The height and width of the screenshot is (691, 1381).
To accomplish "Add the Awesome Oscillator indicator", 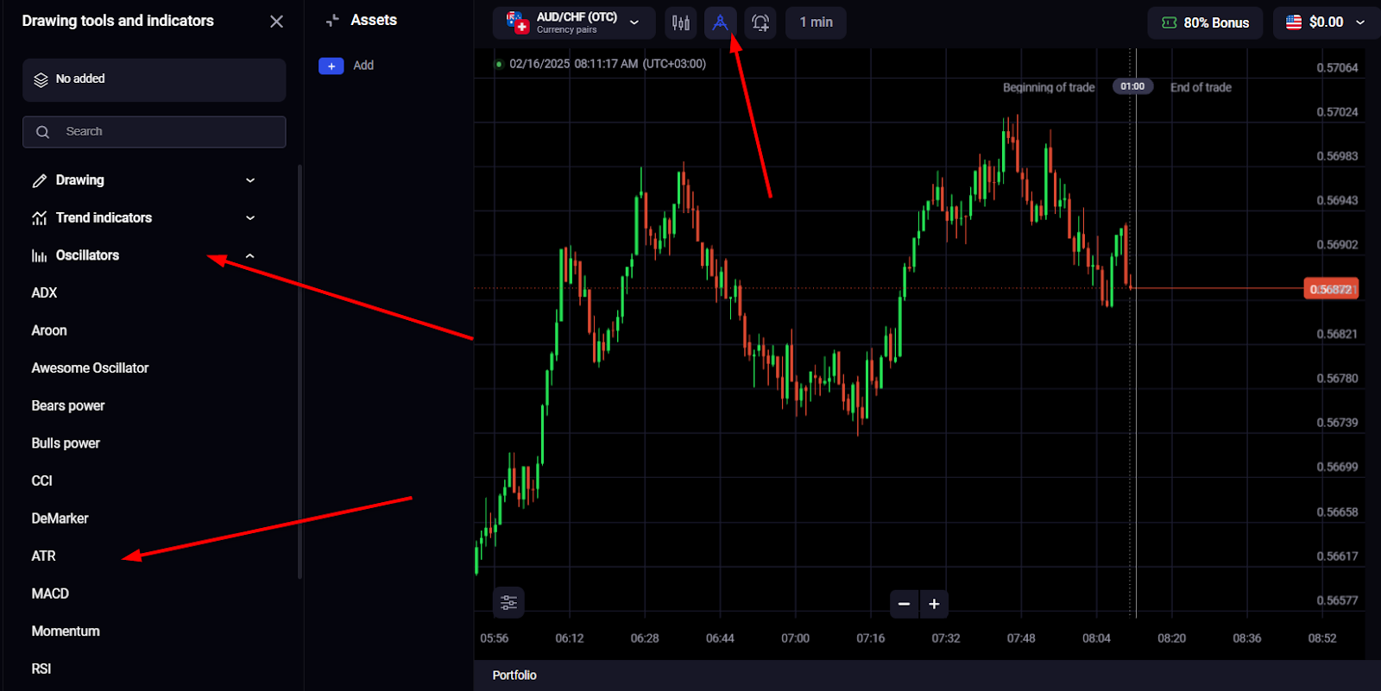I will (90, 368).
